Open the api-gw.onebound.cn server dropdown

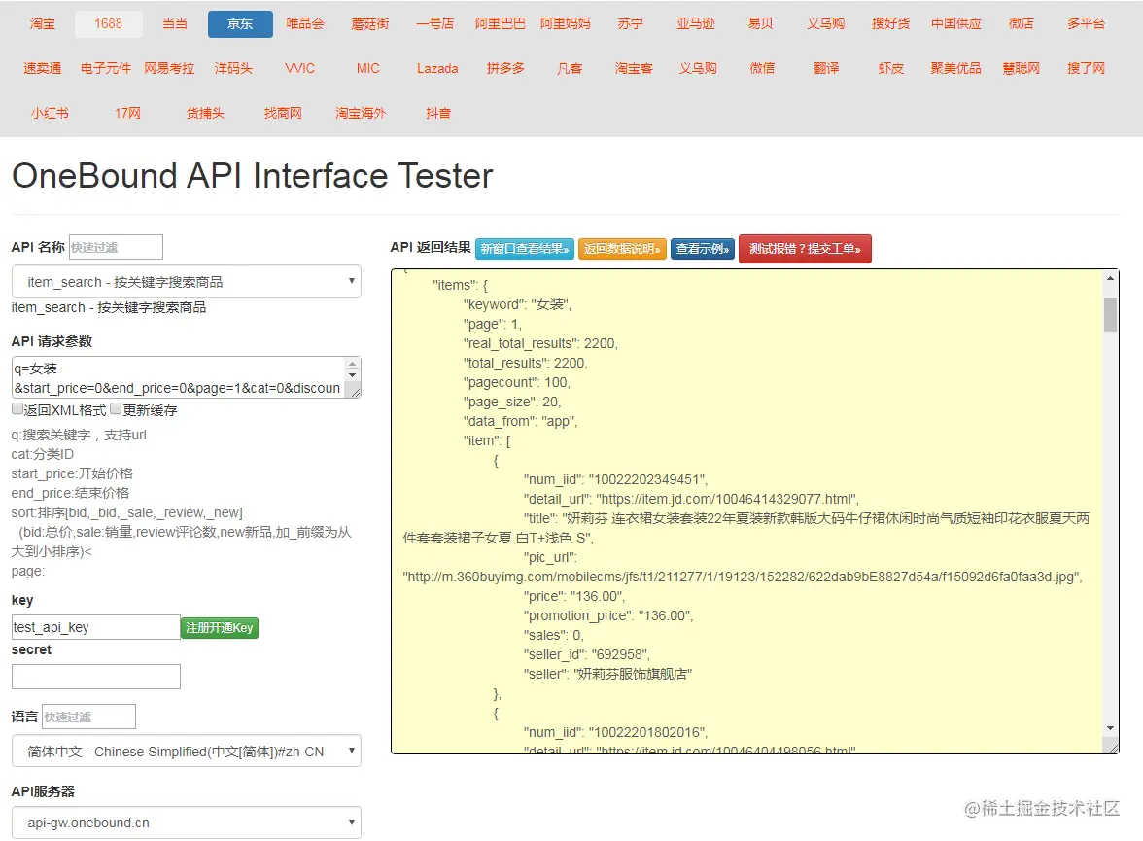click(187, 823)
